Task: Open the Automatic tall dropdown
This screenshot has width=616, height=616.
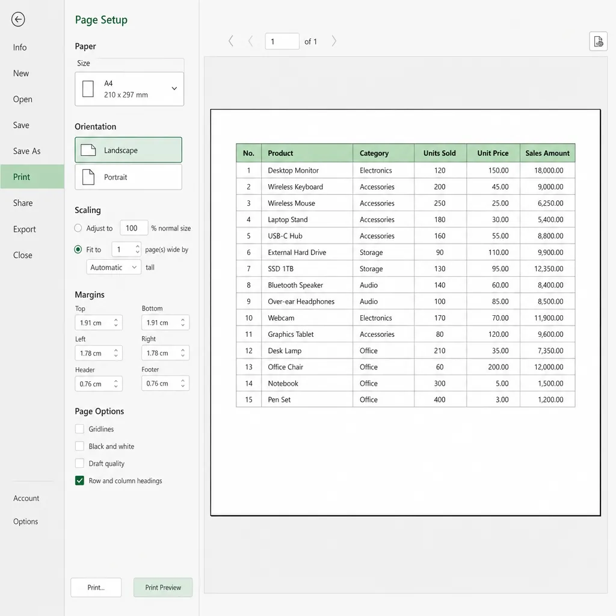Action: (114, 267)
